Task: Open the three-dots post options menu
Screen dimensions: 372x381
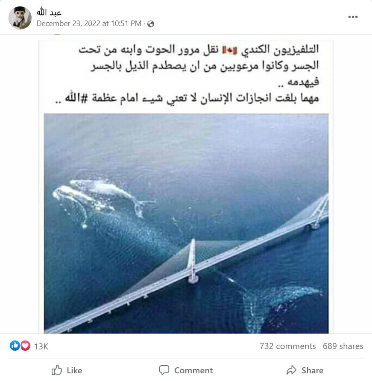Action: [353, 17]
